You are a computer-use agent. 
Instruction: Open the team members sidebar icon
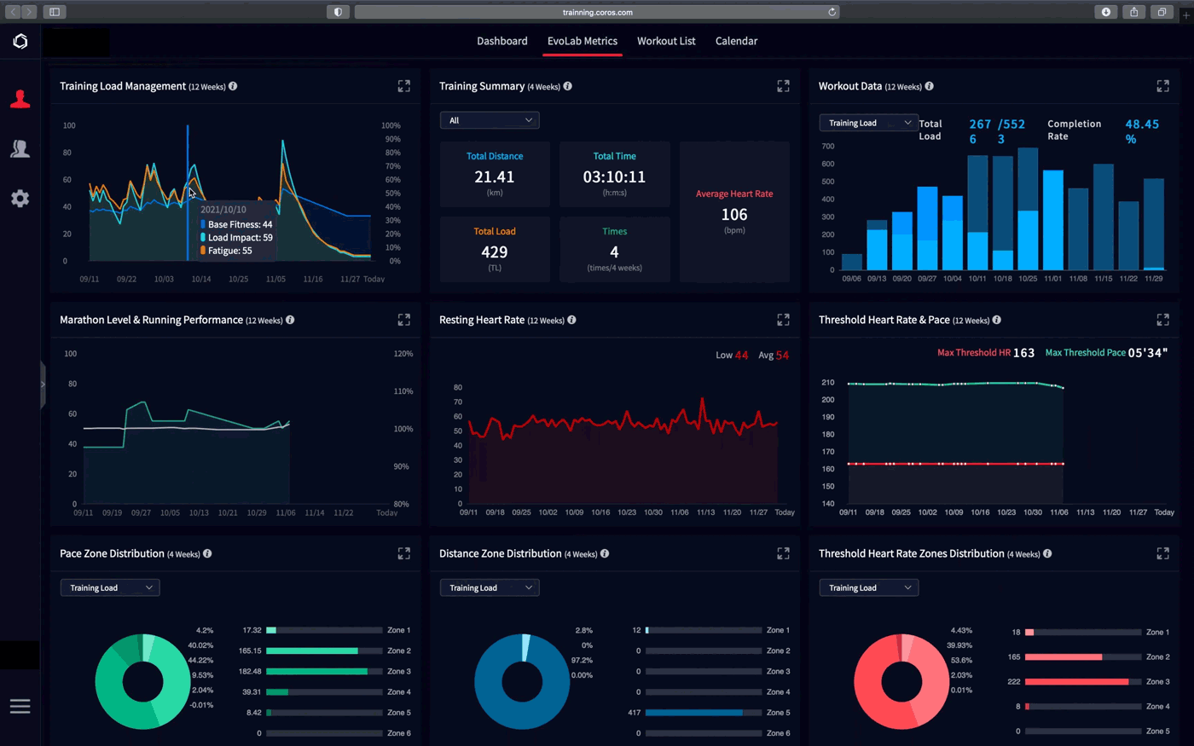pyautogui.click(x=20, y=148)
